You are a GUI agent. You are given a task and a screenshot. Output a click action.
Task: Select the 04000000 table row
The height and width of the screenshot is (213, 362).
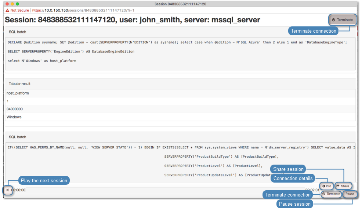pos(15,109)
